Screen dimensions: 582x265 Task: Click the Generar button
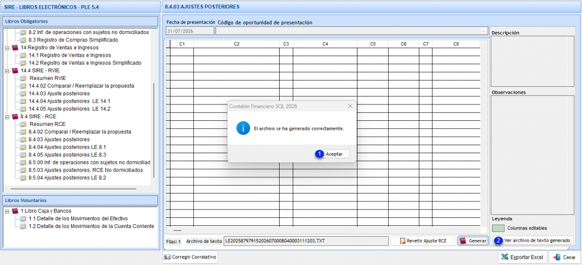[x=473, y=241]
